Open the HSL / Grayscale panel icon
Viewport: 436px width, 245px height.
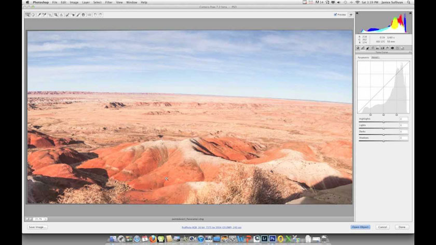(x=373, y=48)
